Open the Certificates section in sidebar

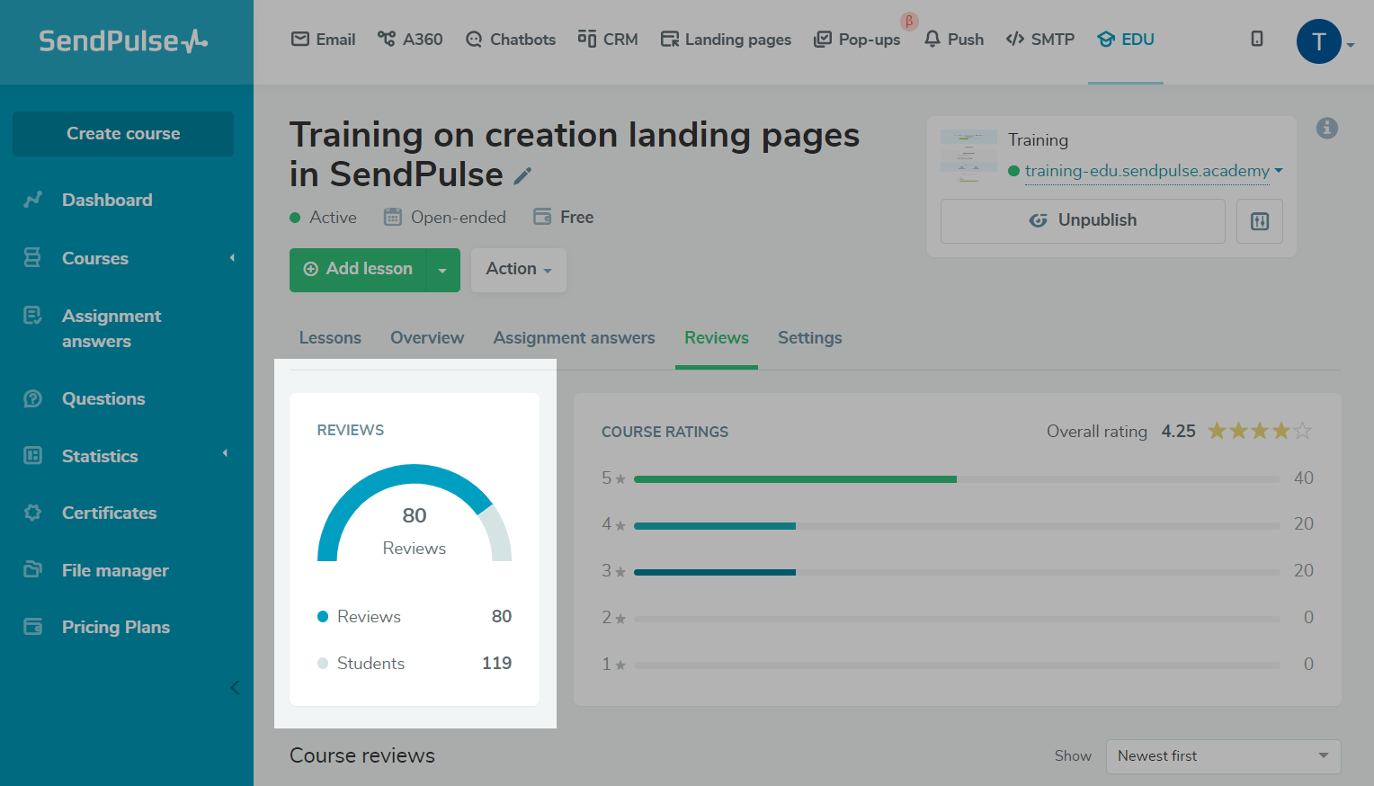[x=109, y=513]
